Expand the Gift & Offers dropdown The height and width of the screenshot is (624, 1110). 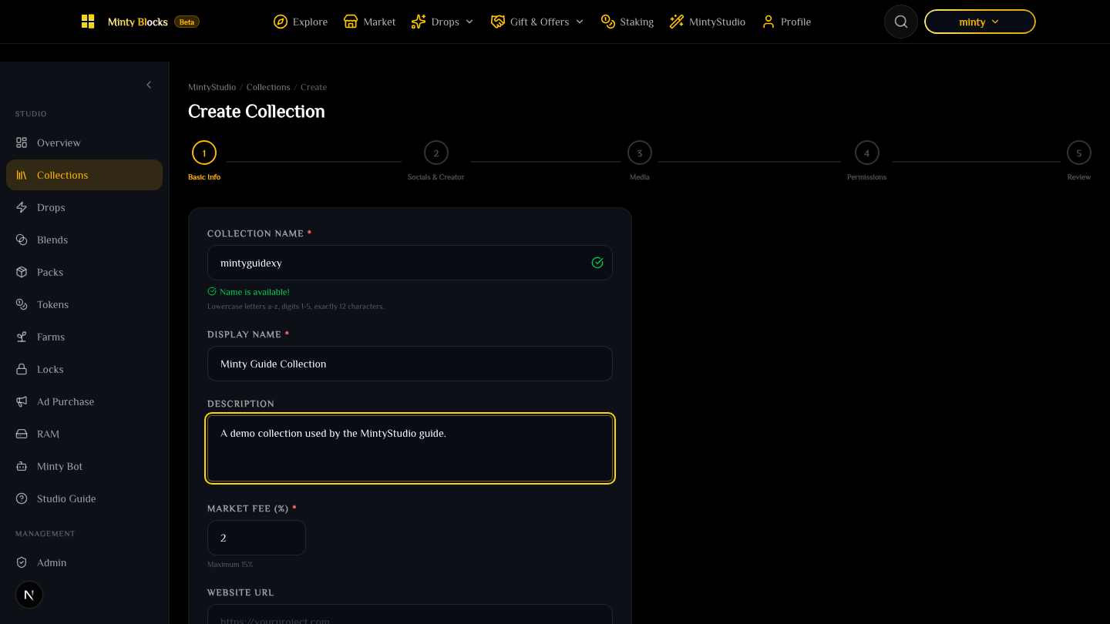pyautogui.click(x=537, y=22)
